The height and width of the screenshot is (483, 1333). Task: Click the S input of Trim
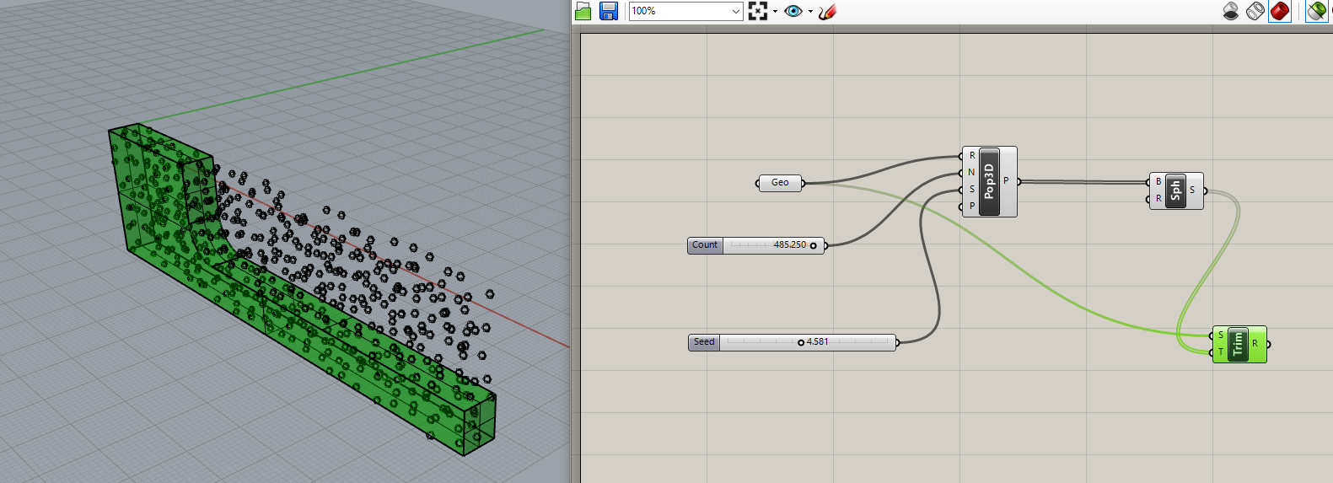pos(1221,335)
